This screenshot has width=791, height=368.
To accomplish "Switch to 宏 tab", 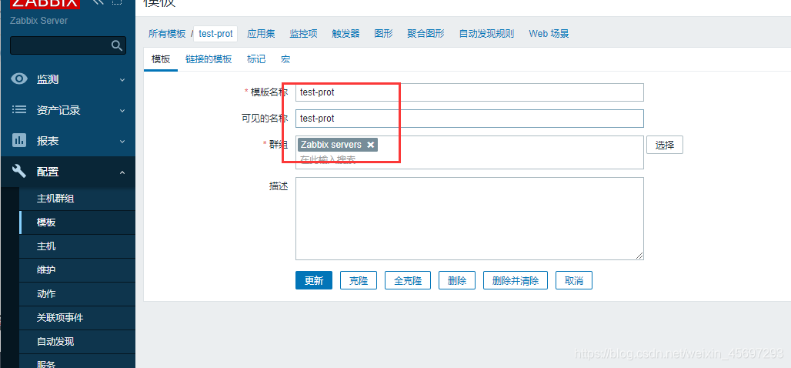I will pyautogui.click(x=285, y=59).
